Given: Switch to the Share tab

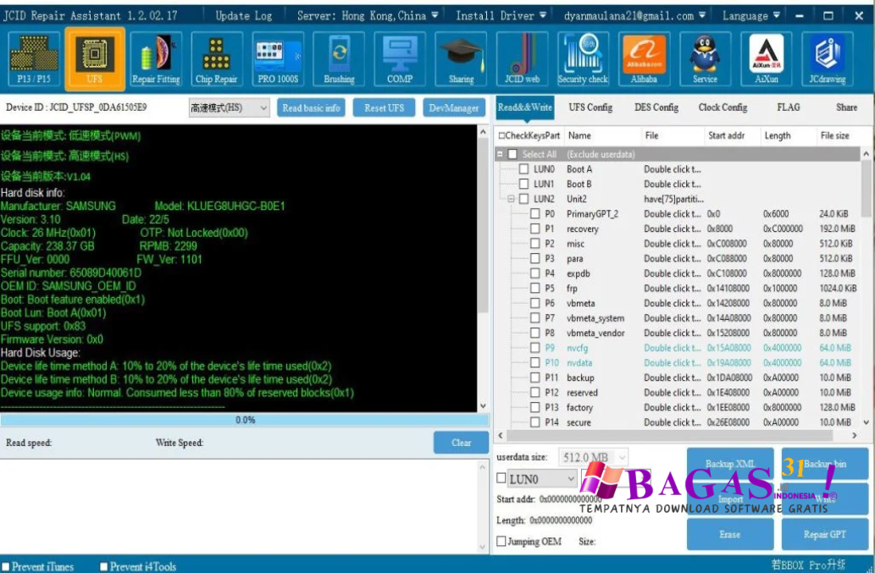Looking at the screenshot, I should point(846,107).
